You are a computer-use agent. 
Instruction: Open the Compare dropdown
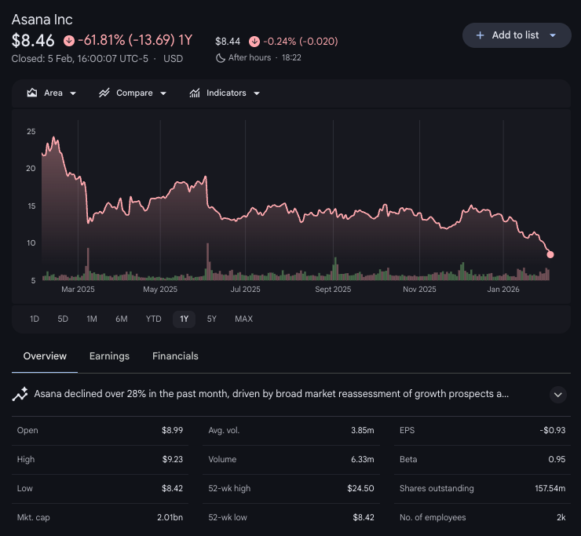point(133,93)
